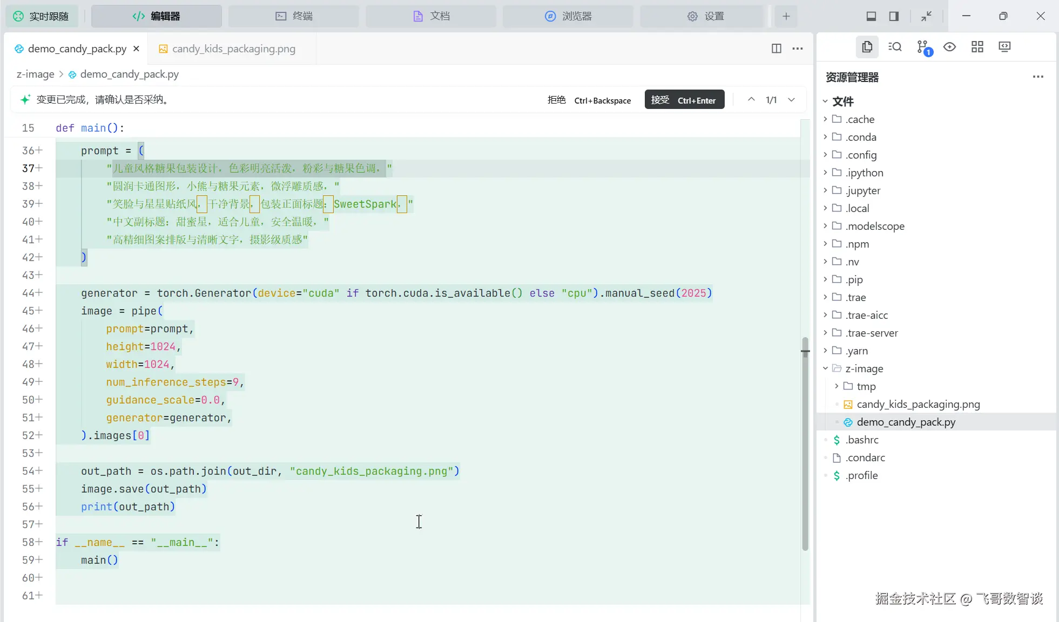Toggle the right sidebar layout button
The width and height of the screenshot is (1059, 622).
[x=894, y=16]
